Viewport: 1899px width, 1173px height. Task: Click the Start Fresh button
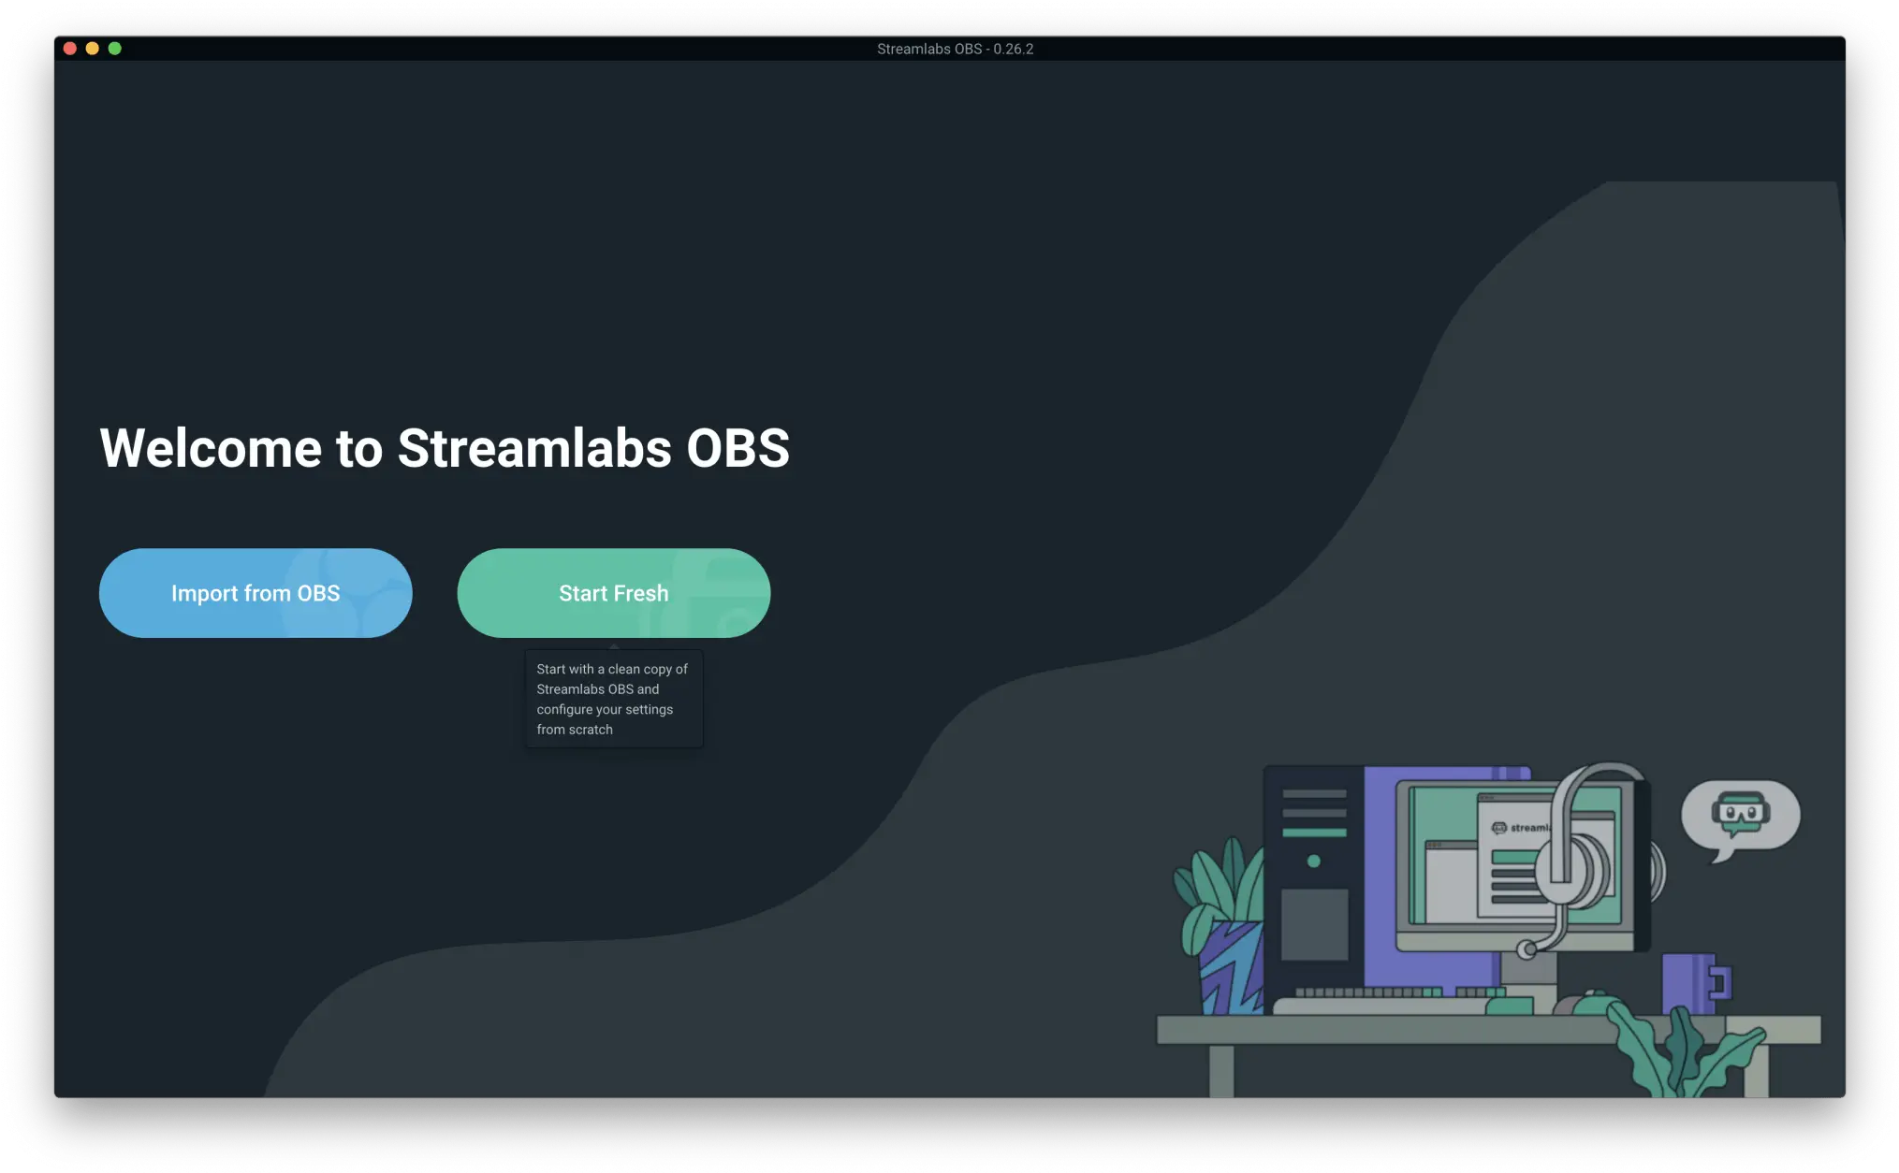click(613, 593)
